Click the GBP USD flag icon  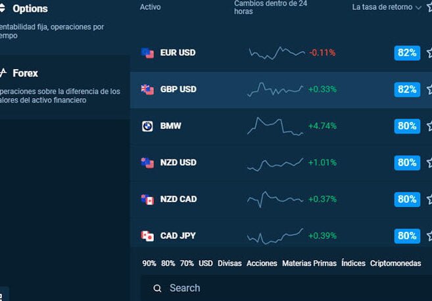147,90
